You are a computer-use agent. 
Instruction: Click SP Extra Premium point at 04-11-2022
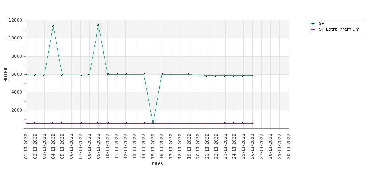pyautogui.click(x=53, y=124)
